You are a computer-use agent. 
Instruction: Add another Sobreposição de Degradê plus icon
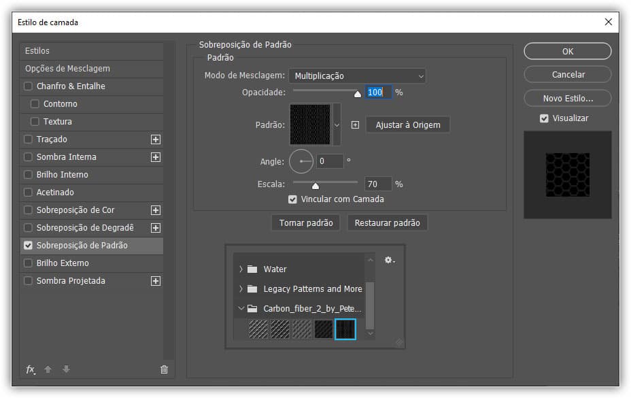(156, 228)
